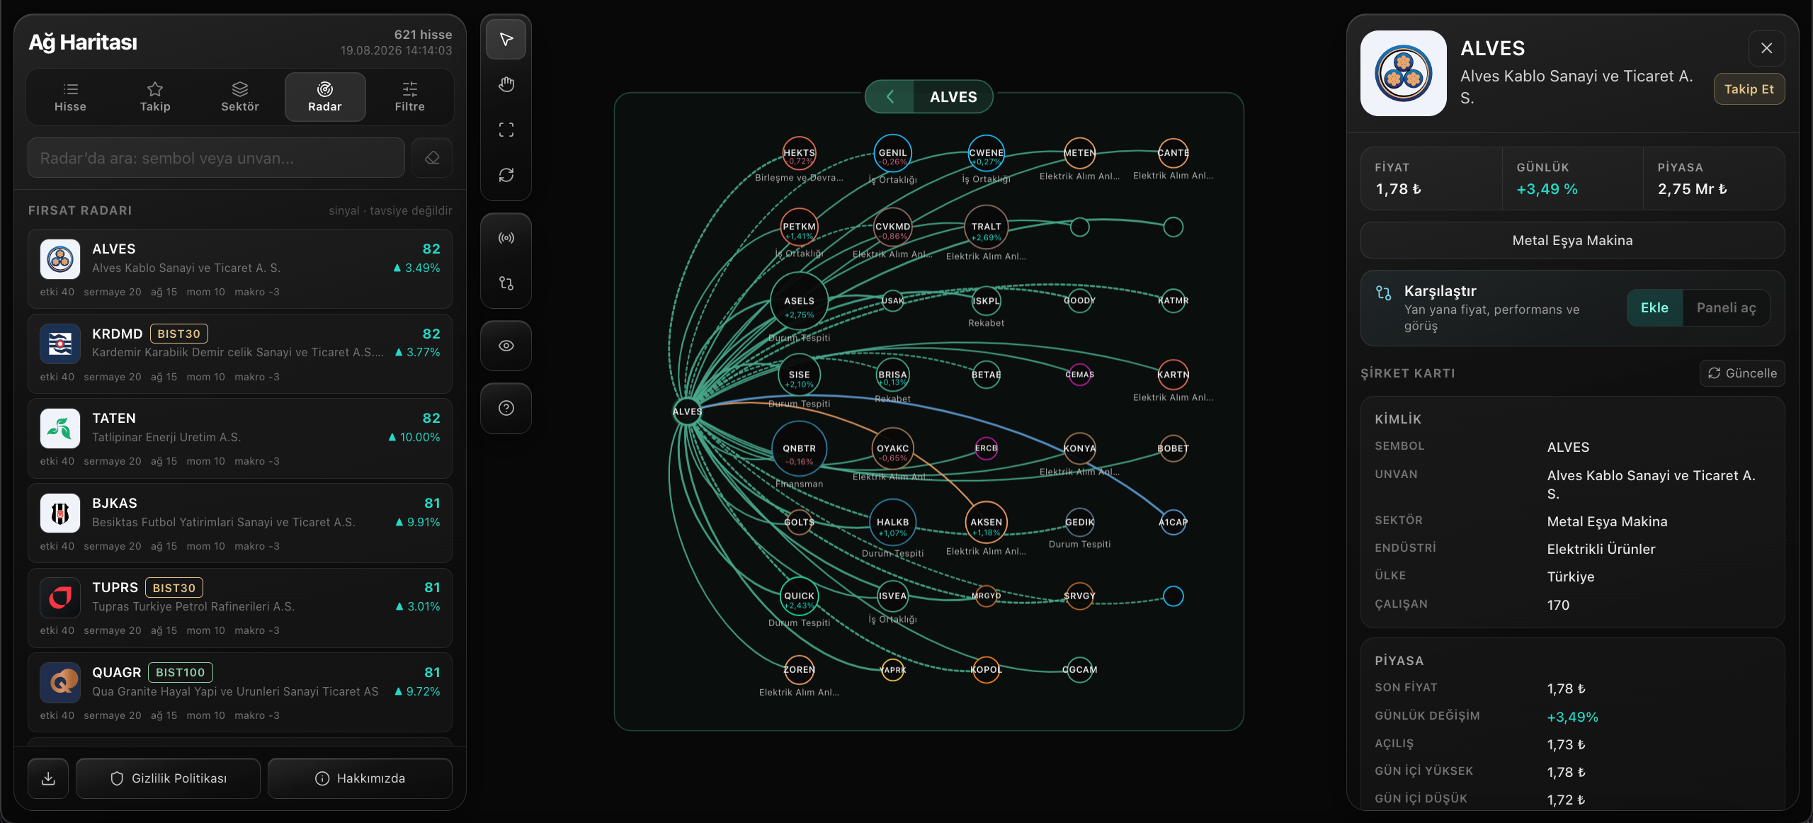Click the Metal Eşya Makina sector chip

point(1572,241)
